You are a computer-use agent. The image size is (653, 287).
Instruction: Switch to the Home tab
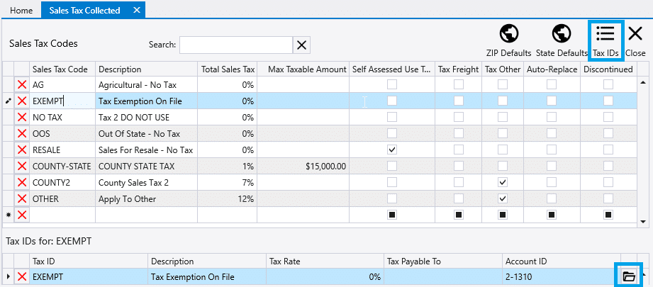coord(21,11)
